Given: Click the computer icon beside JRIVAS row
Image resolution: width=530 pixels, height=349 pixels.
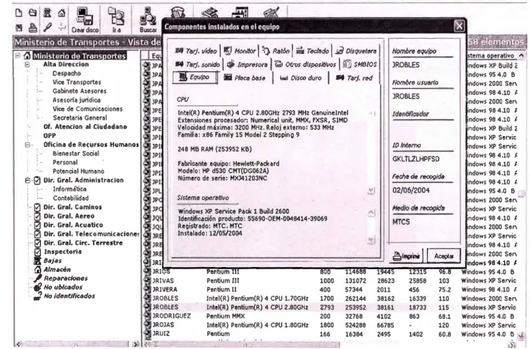Looking at the screenshot, I should coord(147,281).
